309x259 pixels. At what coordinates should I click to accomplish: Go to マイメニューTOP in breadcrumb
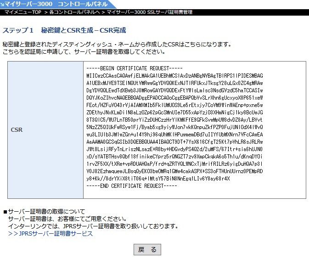[23, 11]
